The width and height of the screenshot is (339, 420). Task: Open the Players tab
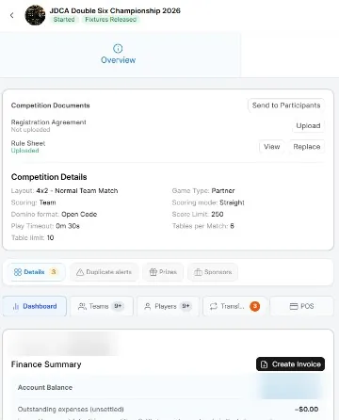[x=168, y=306]
